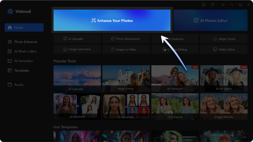
Task: Click the Photo Restoration button icon
Action: click(113, 39)
